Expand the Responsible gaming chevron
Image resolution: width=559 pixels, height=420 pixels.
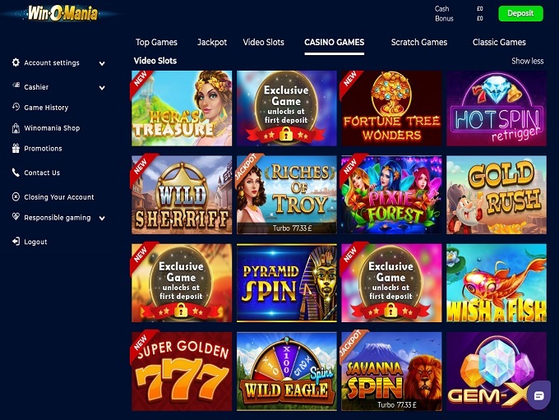click(102, 218)
